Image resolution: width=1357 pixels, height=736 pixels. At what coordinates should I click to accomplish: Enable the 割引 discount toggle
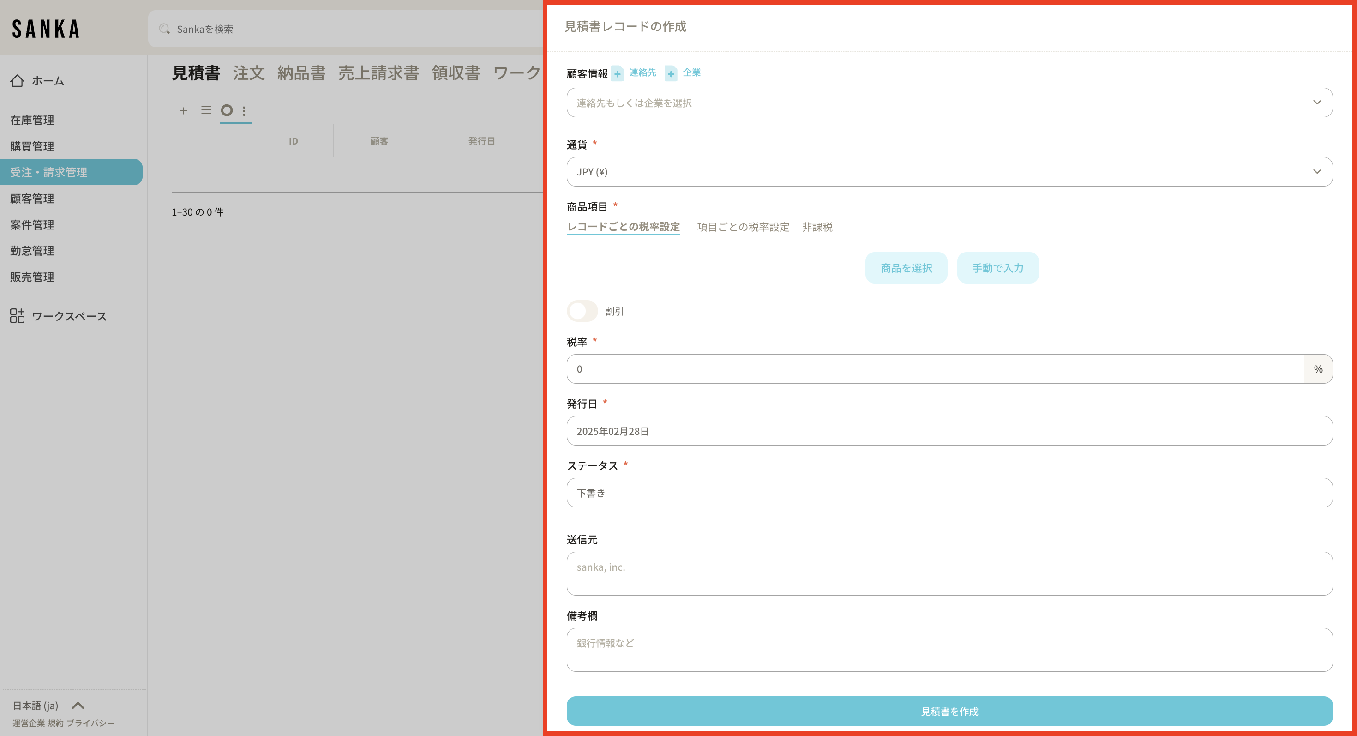(x=582, y=311)
